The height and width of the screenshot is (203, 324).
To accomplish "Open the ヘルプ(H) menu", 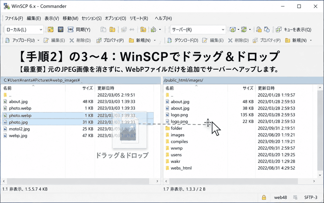I will (x=163, y=18).
